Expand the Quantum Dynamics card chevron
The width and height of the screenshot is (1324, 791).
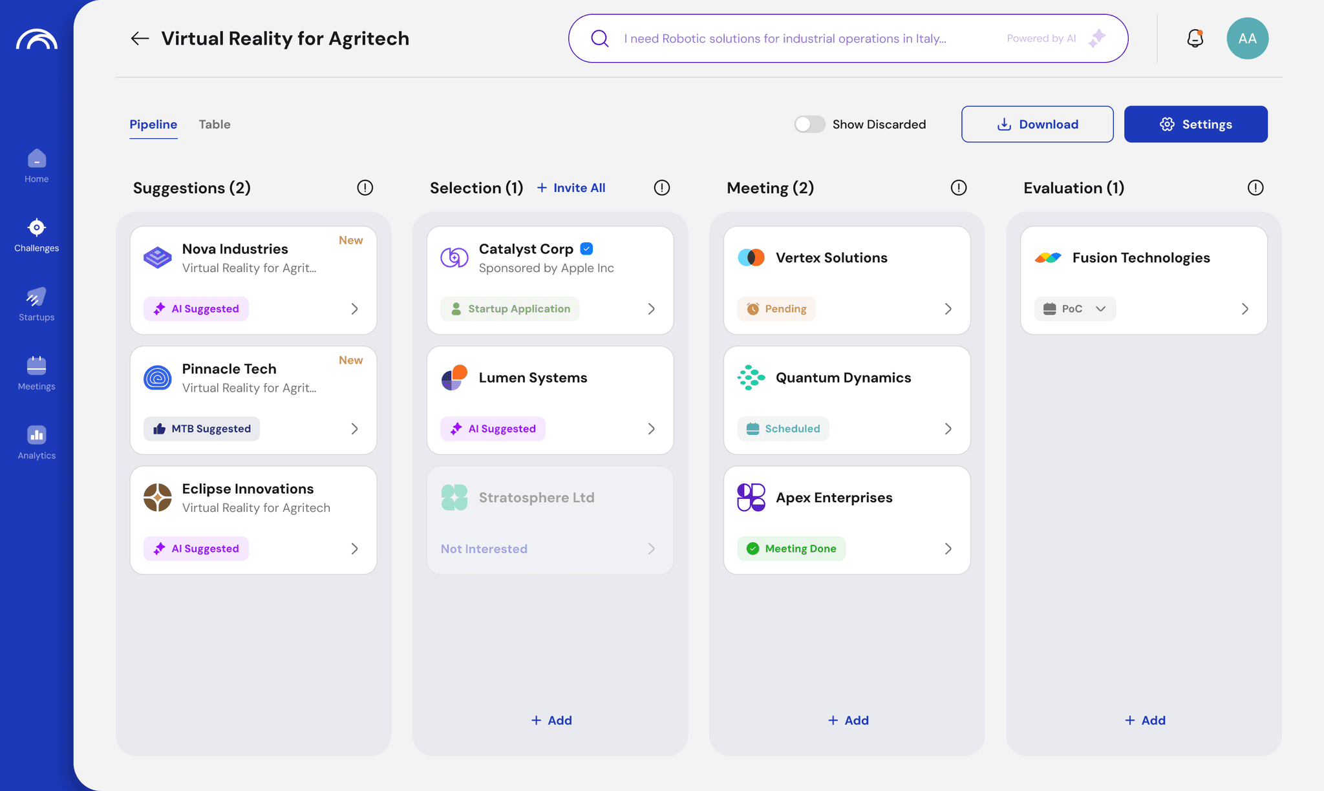coord(948,429)
